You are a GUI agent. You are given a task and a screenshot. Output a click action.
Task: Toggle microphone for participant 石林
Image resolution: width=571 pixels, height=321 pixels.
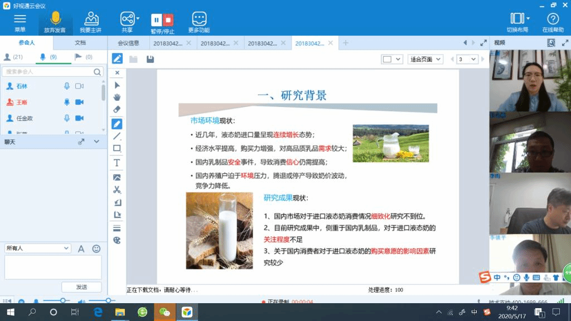pos(67,86)
